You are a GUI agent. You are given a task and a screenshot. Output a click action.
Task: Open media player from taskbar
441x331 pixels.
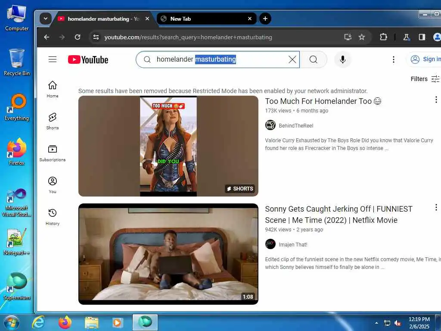click(117, 323)
